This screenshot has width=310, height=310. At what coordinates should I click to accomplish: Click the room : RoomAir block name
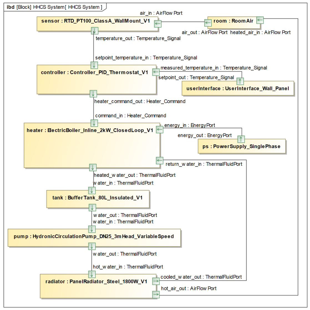[x=233, y=21]
